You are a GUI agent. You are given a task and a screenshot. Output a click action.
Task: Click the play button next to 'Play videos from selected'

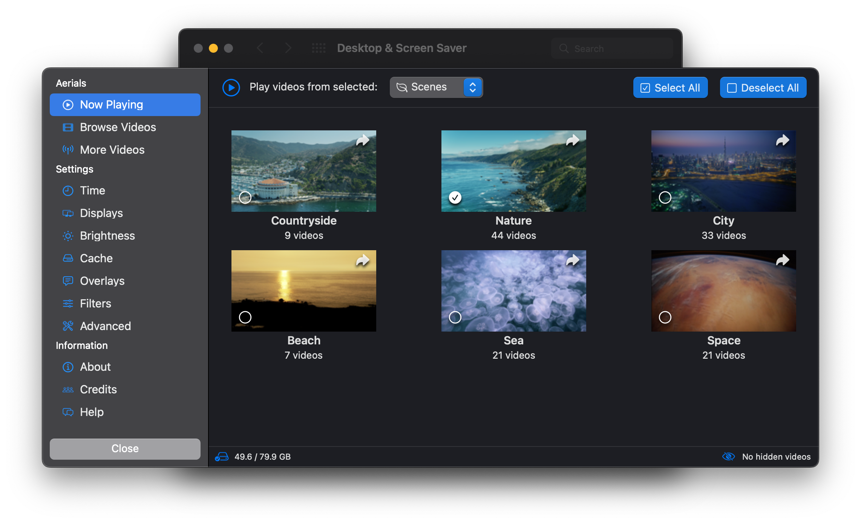click(231, 87)
